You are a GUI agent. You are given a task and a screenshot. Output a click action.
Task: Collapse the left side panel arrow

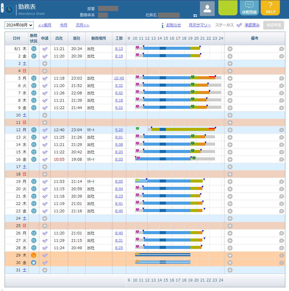click(x=2, y=8)
